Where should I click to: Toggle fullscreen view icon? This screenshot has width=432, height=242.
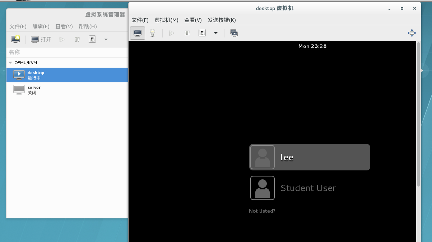click(x=412, y=33)
